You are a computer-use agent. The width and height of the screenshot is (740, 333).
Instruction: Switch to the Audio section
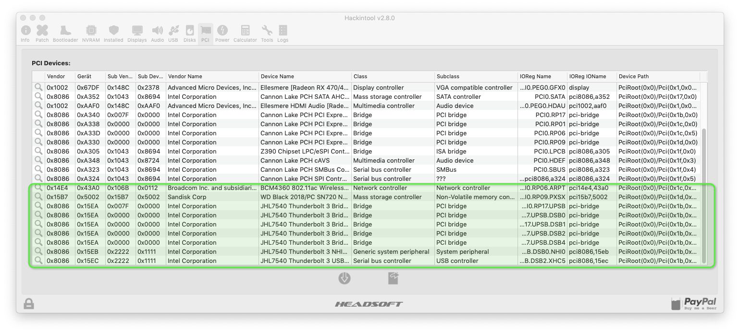157,34
